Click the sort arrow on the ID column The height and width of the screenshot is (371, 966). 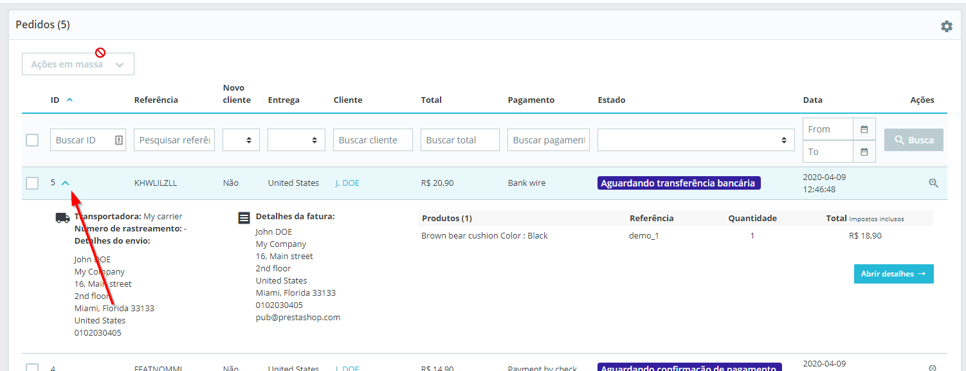point(69,100)
